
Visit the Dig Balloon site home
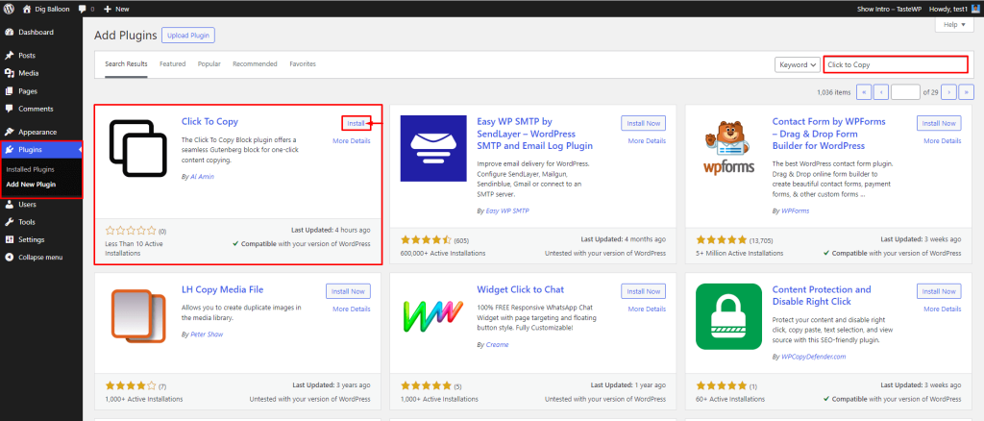(47, 9)
